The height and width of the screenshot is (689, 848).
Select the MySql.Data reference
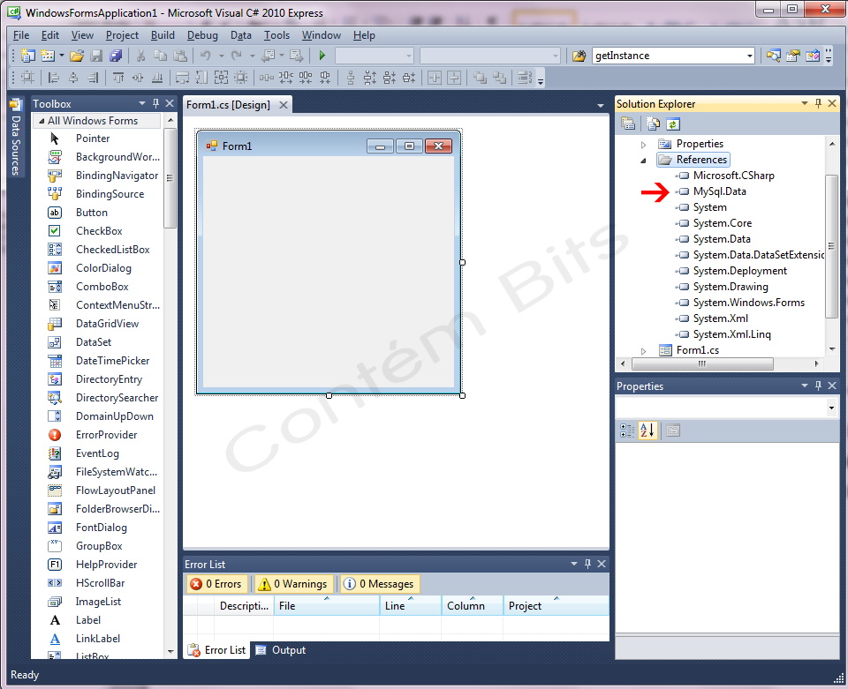click(x=719, y=191)
